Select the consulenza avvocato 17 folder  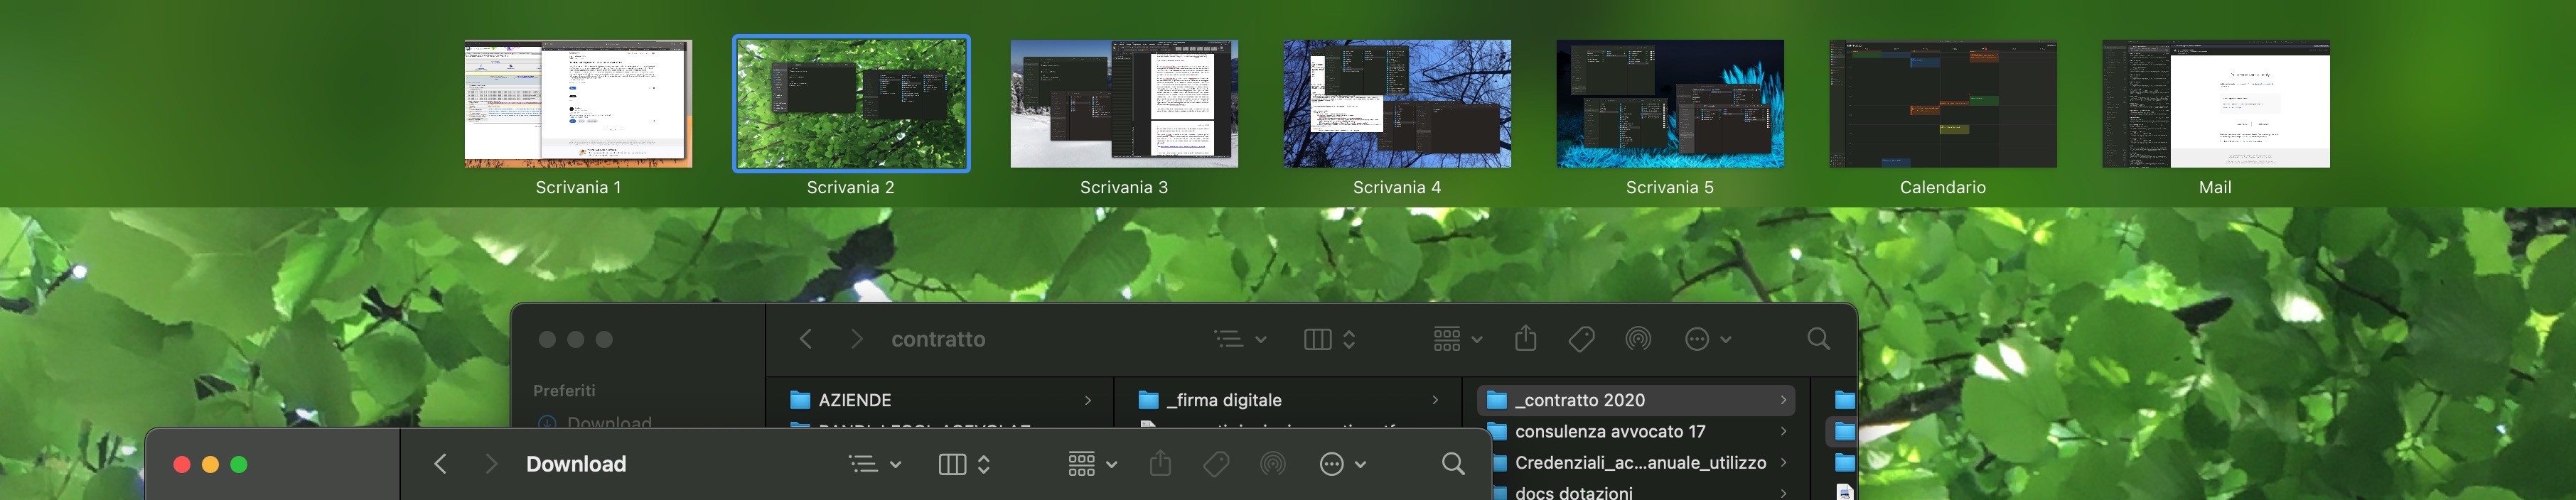point(1636,432)
